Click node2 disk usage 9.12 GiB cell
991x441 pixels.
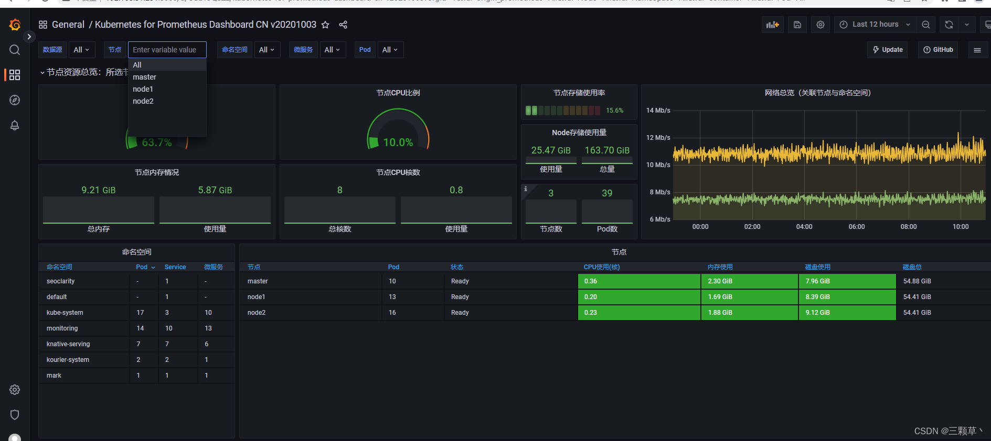coord(847,313)
